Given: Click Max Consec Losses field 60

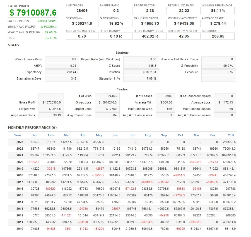Looking at the screenshot, I should [225, 109].
